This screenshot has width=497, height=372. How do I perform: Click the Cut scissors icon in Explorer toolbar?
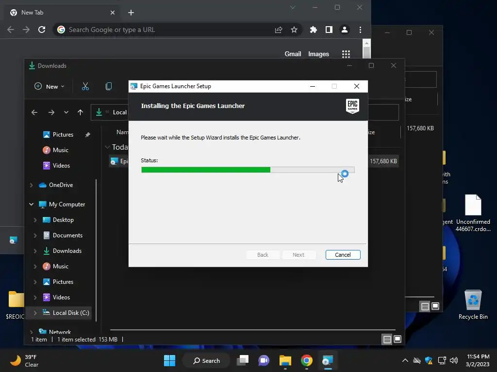[x=85, y=86]
